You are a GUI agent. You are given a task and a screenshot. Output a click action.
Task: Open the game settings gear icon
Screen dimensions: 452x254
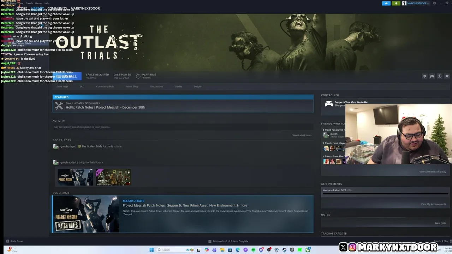(x=424, y=76)
